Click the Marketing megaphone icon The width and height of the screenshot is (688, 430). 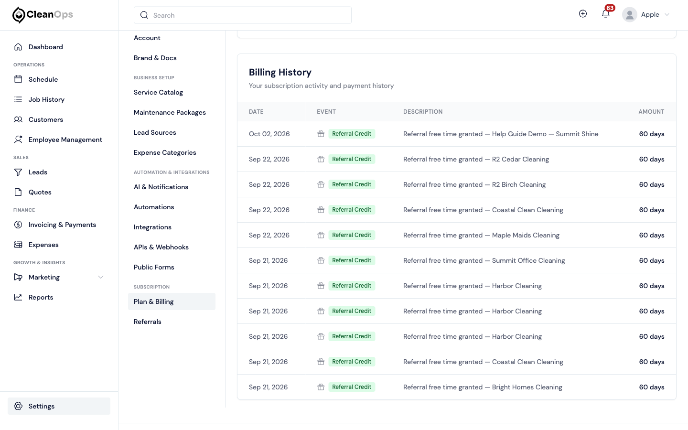tap(18, 277)
